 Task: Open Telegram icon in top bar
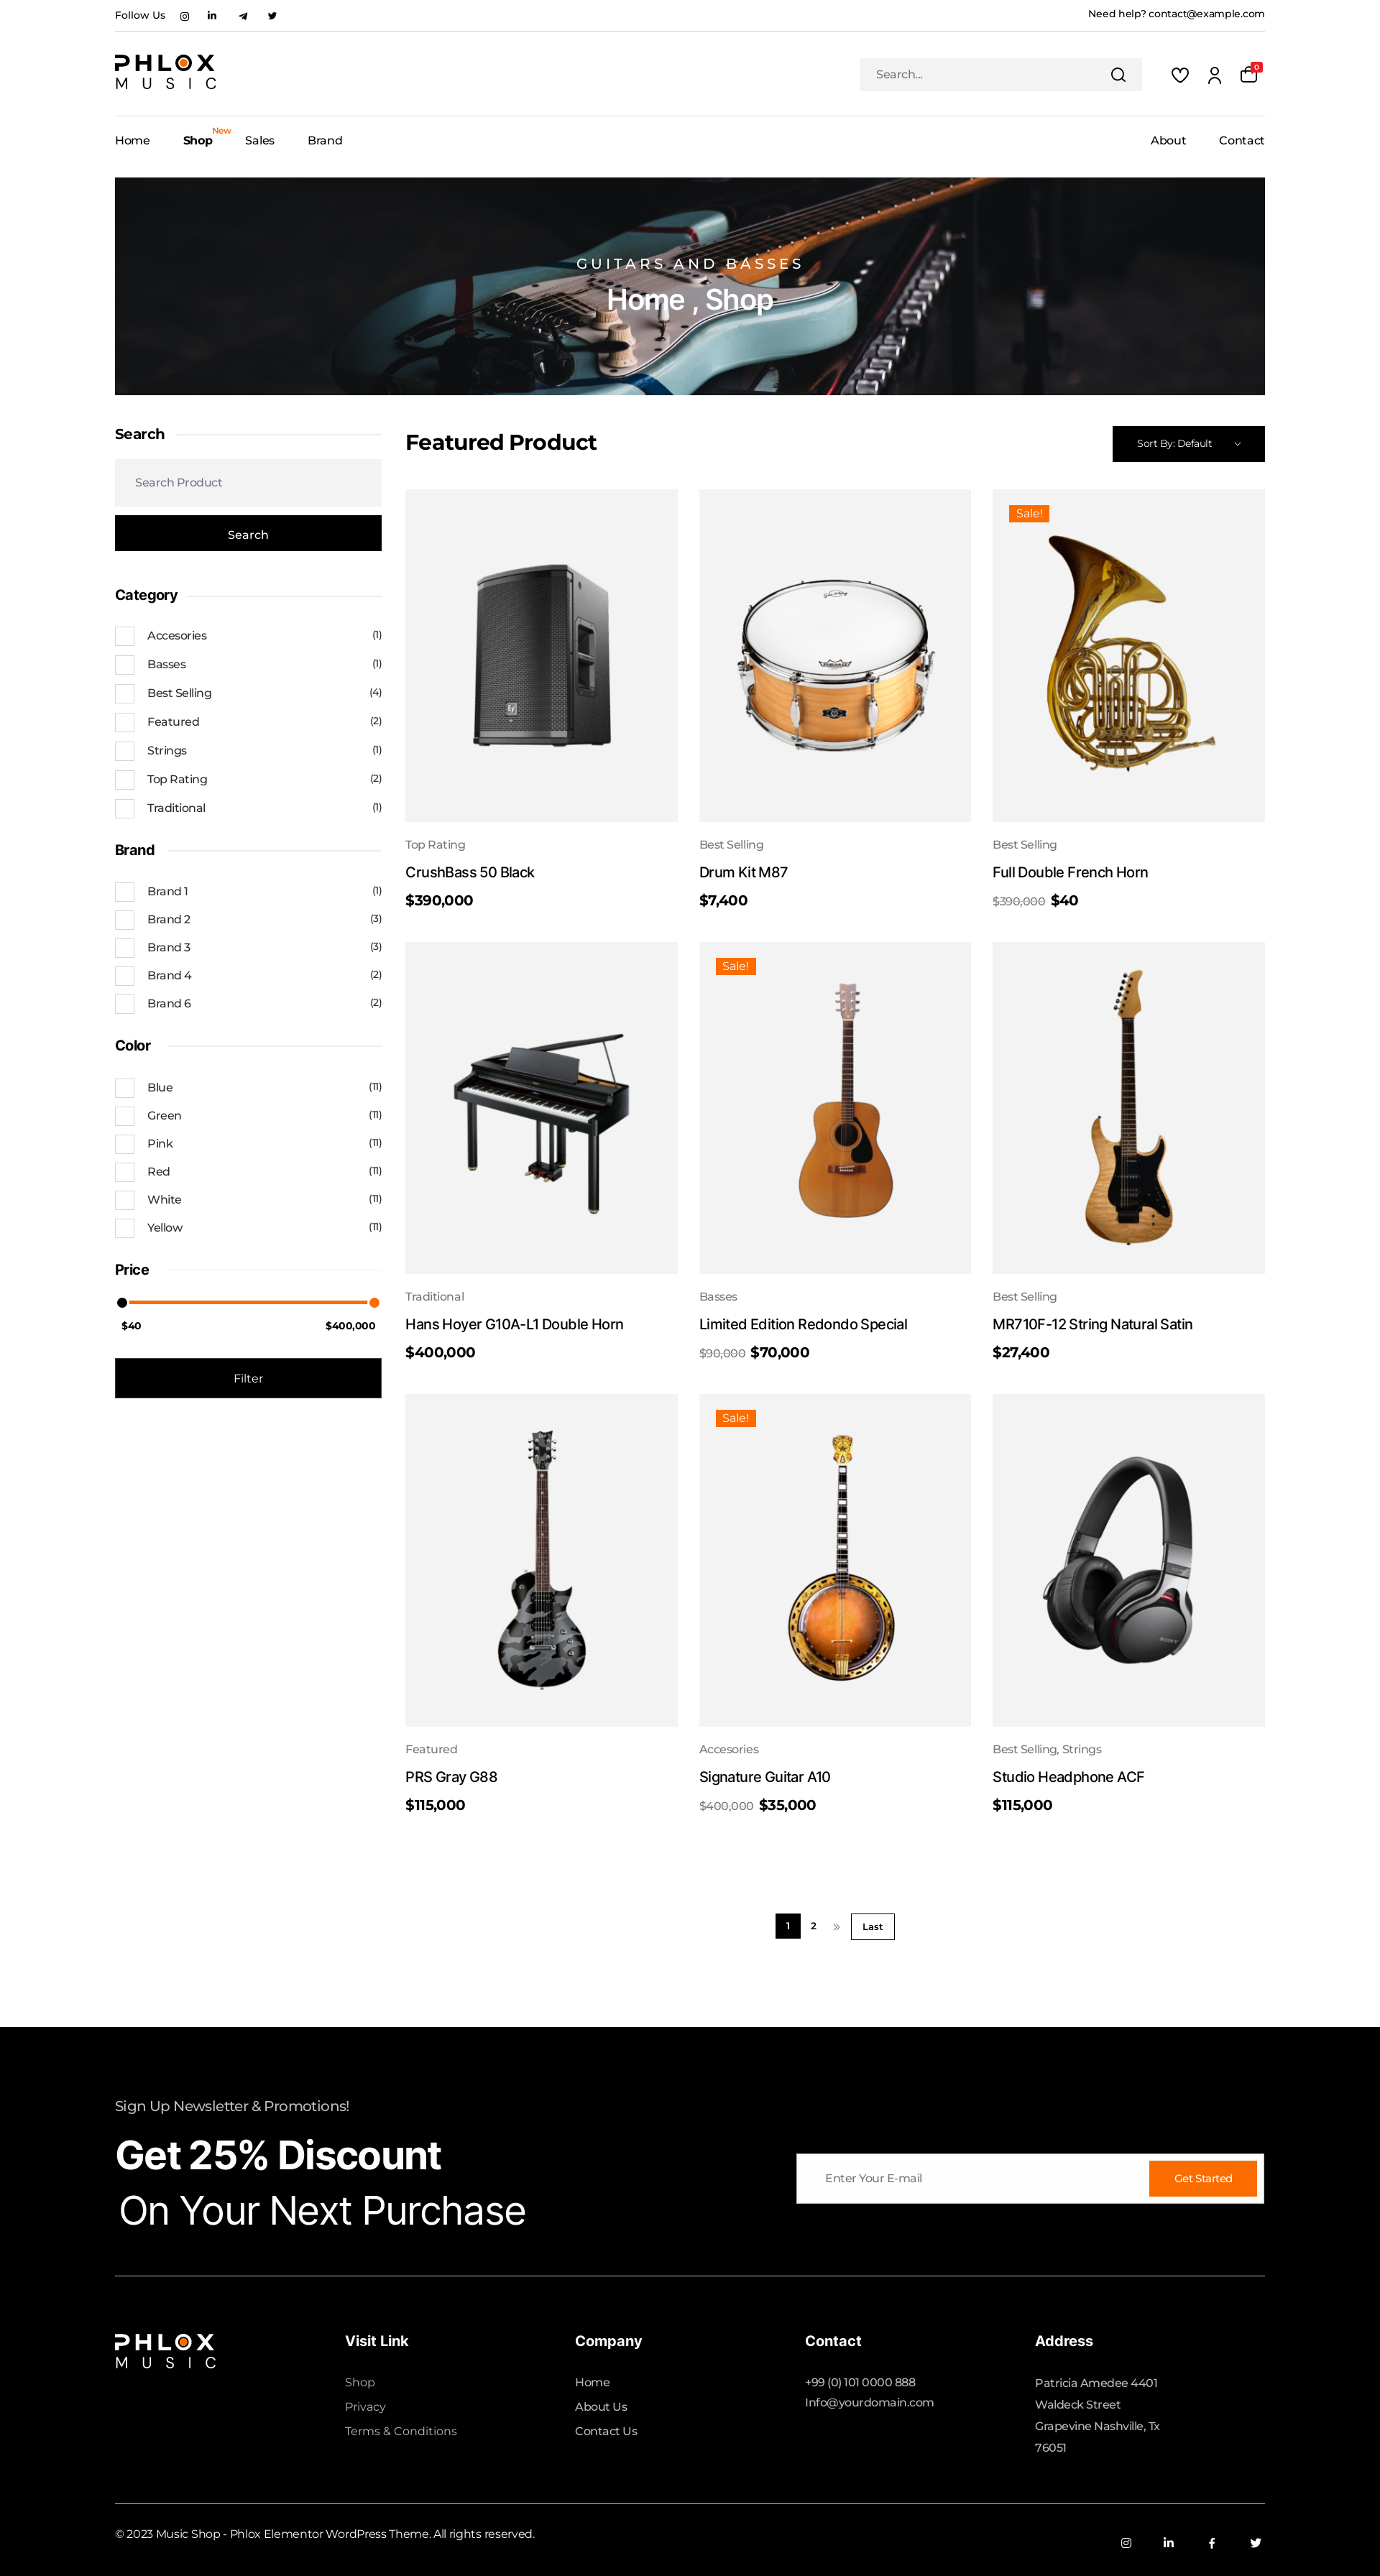pyautogui.click(x=243, y=16)
